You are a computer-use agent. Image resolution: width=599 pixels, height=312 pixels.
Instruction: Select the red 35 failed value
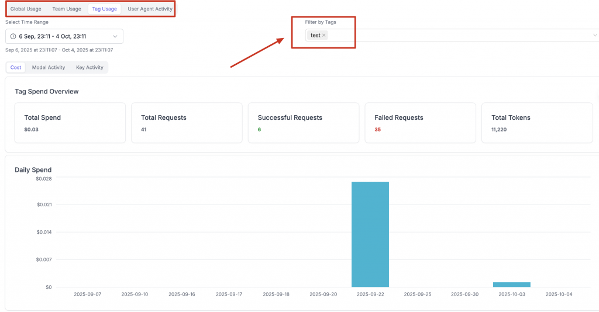(x=377, y=130)
